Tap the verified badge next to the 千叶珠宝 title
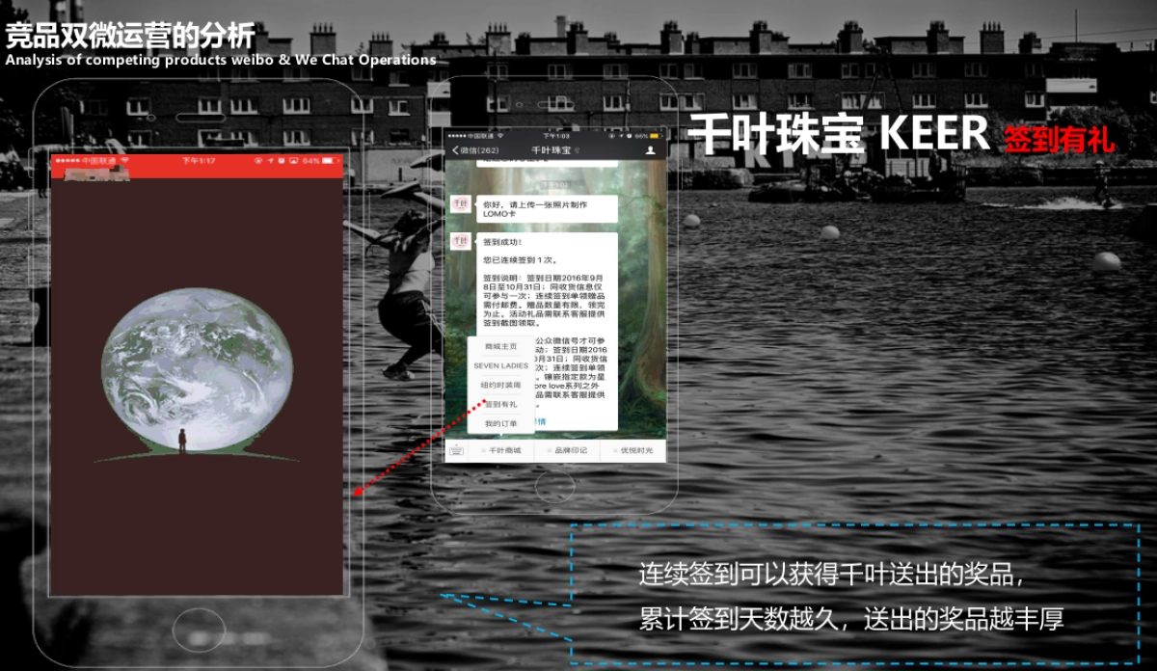Viewport: 1157px width, 671px height. point(578,148)
